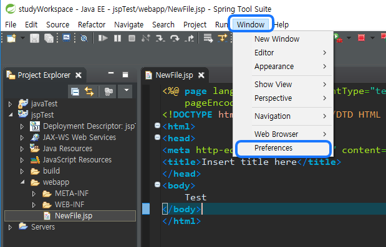Minimize the Project Explorer panel

point(111,73)
